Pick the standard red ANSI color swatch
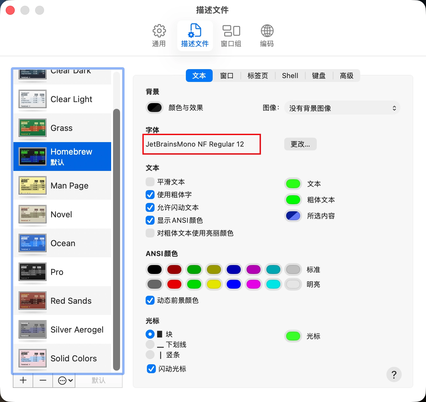Screen dimensions: 426x402 point(174,269)
